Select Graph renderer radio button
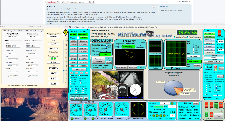Image resolution: width=225 pixels, height=121 pixels. click(206, 67)
